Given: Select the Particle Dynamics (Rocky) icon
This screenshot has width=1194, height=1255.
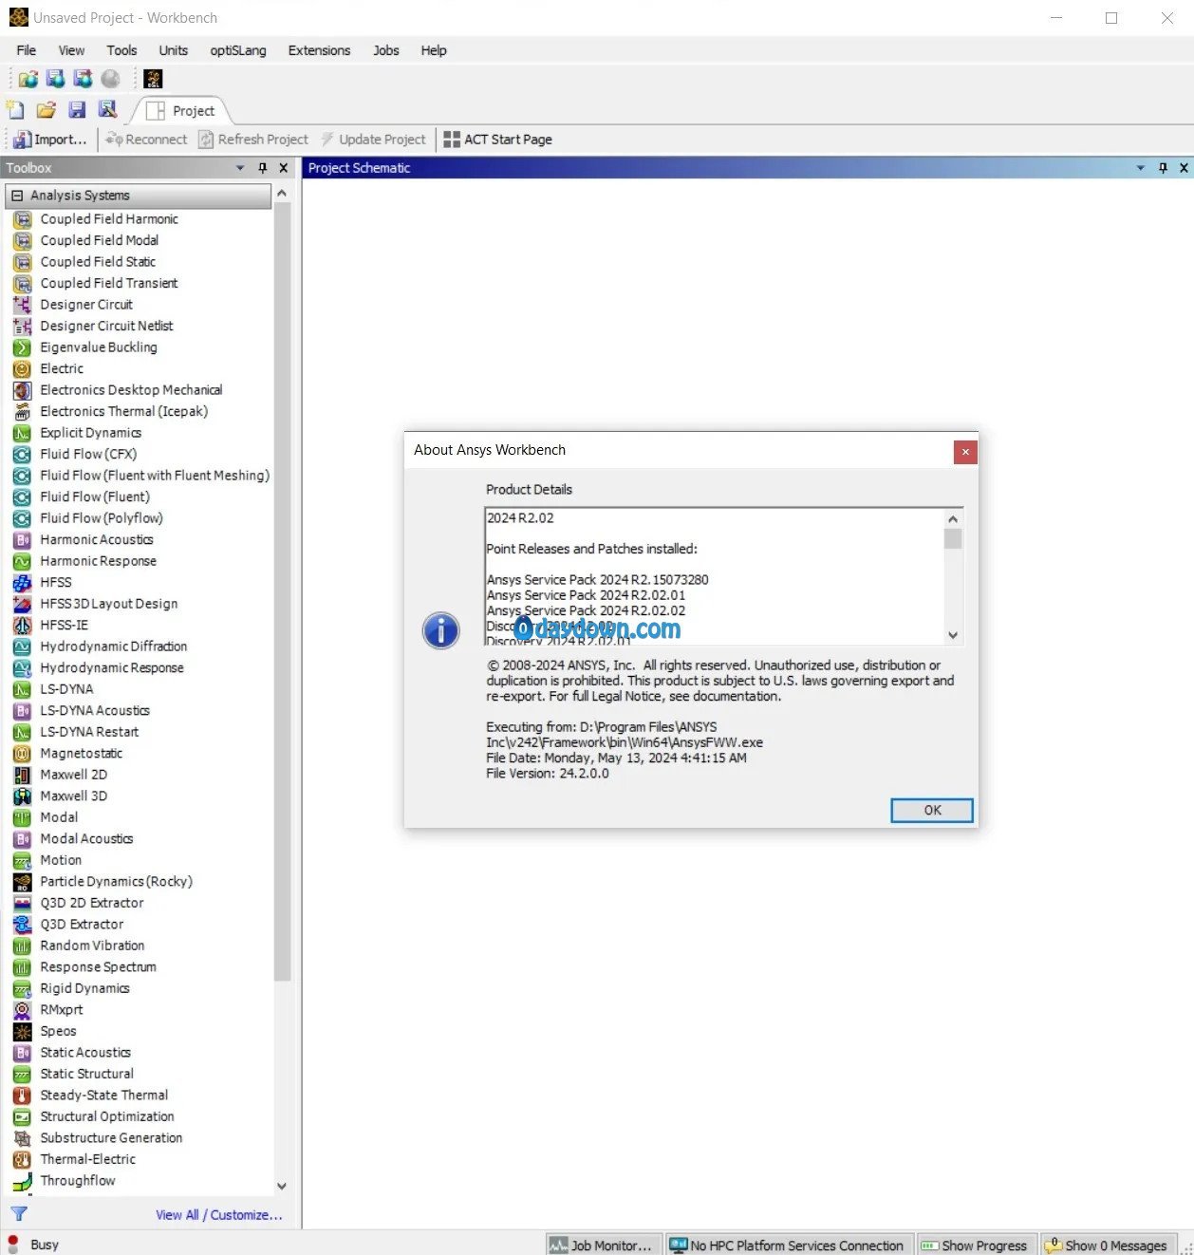Looking at the screenshot, I should [x=22, y=882].
